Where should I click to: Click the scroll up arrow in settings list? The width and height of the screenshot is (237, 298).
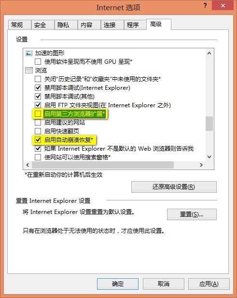coord(209,53)
